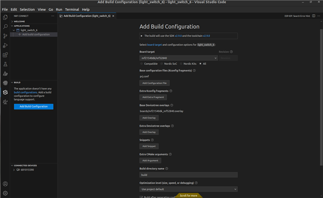Open the Testing flask icon
This screenshot has height=198, width=323.
(6, 64)
